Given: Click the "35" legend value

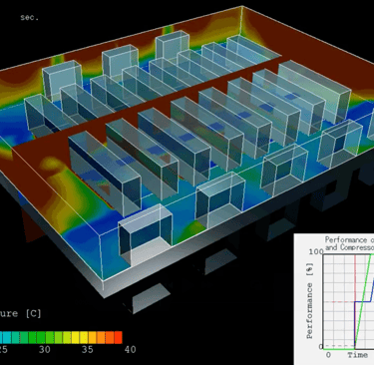Looking at the screenshot, I should (x=88, y=350).
